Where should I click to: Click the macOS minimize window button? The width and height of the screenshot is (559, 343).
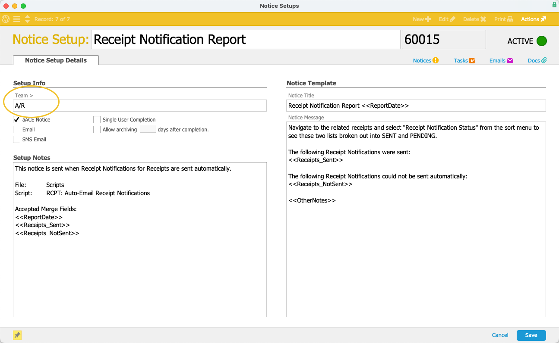tap(15, 6)
